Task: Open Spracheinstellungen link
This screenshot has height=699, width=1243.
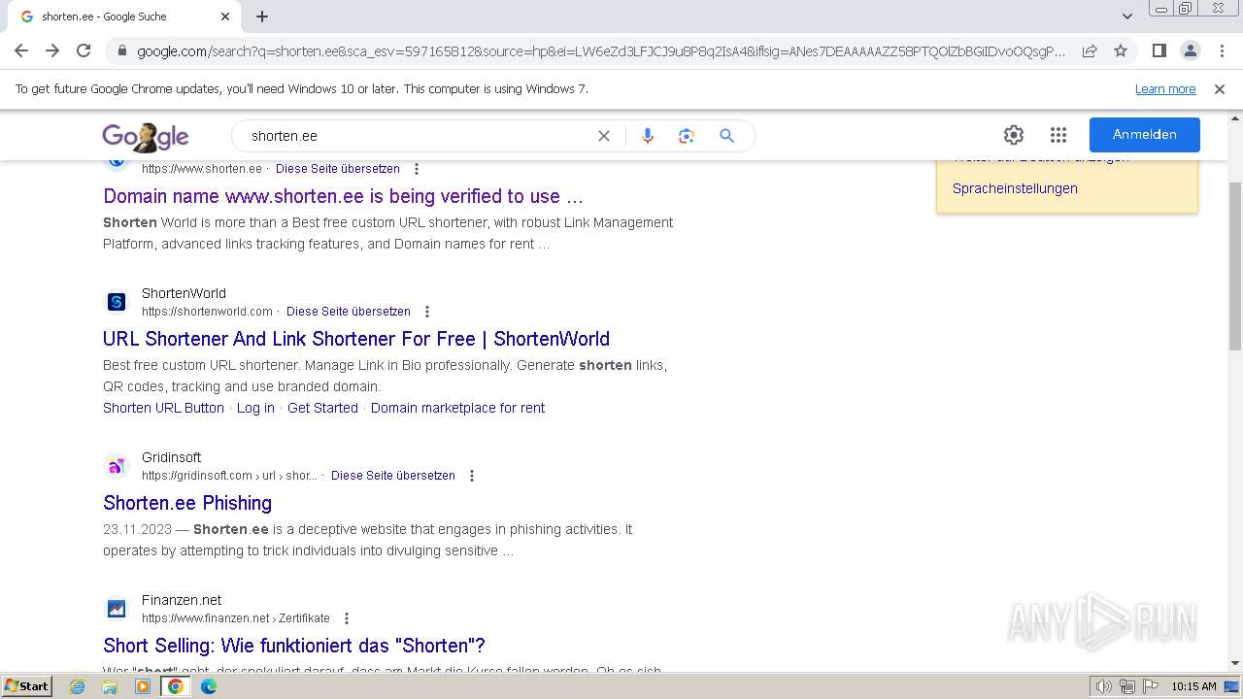Action: 1015,188
